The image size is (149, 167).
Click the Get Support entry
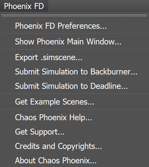click(75, 132)
